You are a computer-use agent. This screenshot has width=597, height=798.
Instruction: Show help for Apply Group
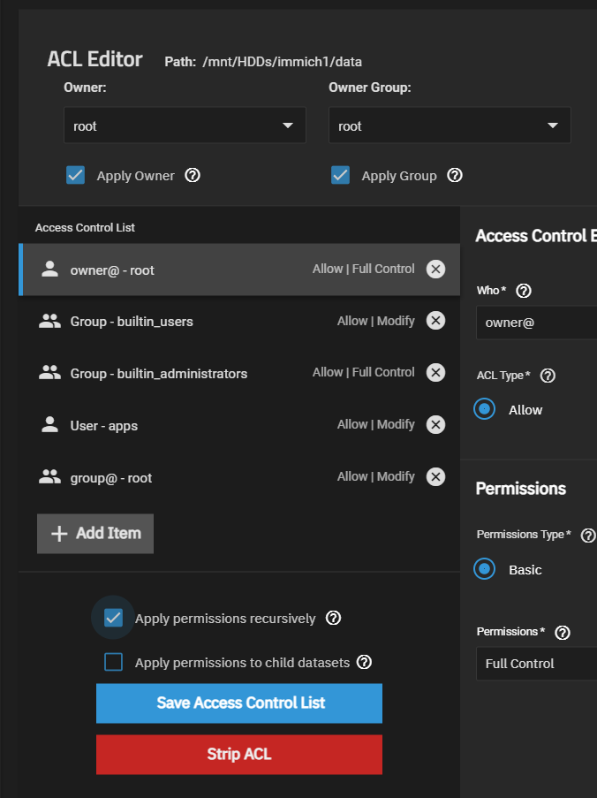tap(455, 175)
